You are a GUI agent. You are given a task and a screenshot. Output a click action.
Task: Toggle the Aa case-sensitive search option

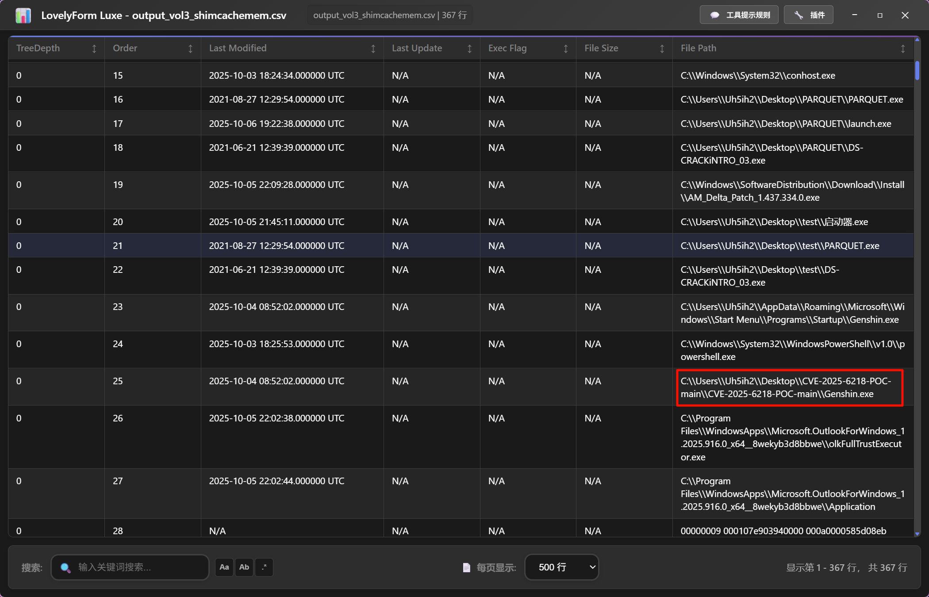tap(224, 567)
